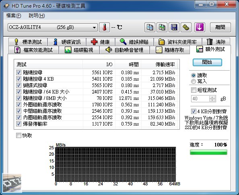Uncheck the 隨機搜尋 test checkbox
Viewport: 239px width, 195px height.
click(19, 72)
